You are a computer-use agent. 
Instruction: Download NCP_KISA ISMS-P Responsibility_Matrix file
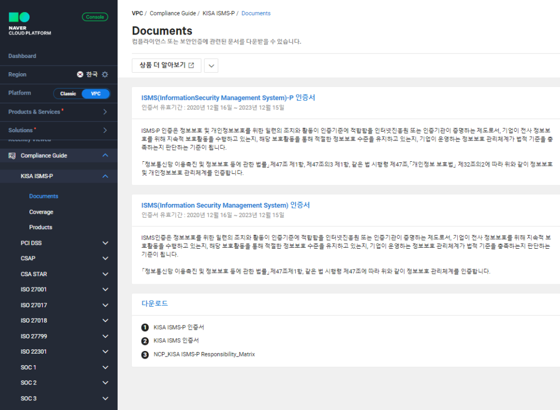coord(205,354)
